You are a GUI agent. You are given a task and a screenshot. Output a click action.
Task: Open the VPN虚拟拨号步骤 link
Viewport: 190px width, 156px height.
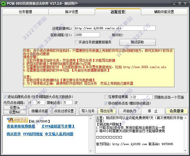58,126
